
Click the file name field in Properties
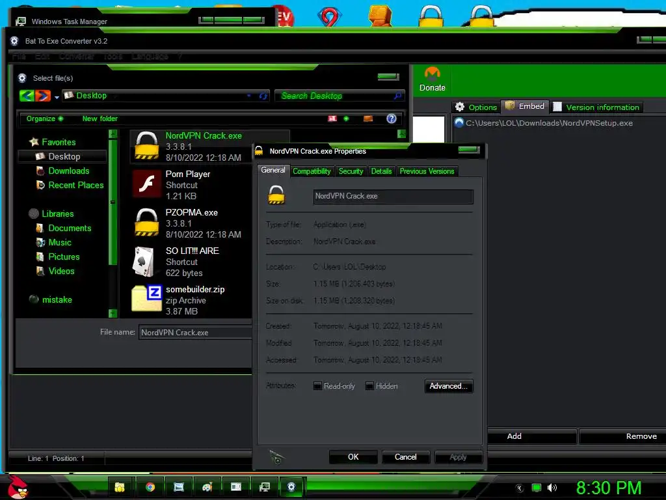pos(393,197)
